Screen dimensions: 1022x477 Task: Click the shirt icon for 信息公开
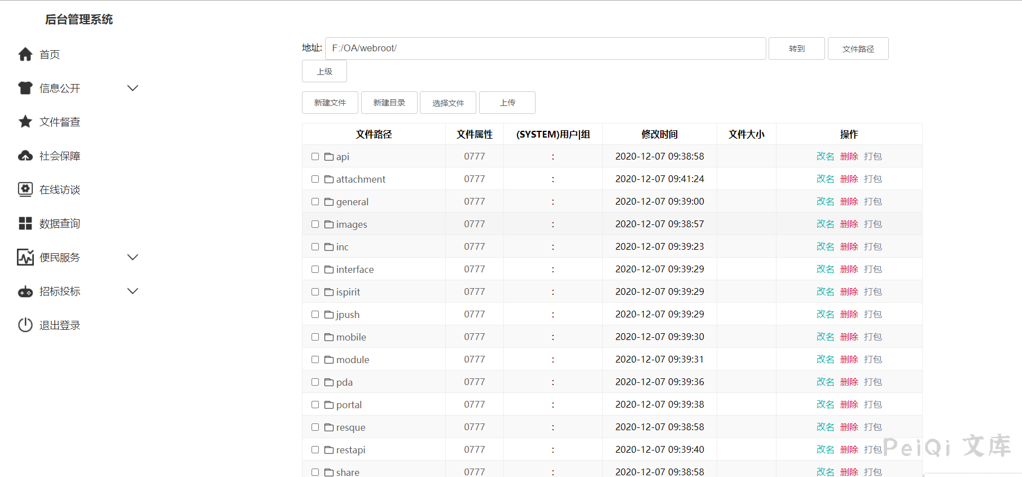click(x=25, y=88)
